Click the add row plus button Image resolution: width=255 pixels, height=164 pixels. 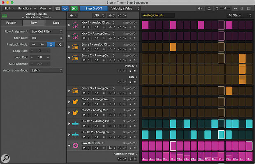[73, 16]
